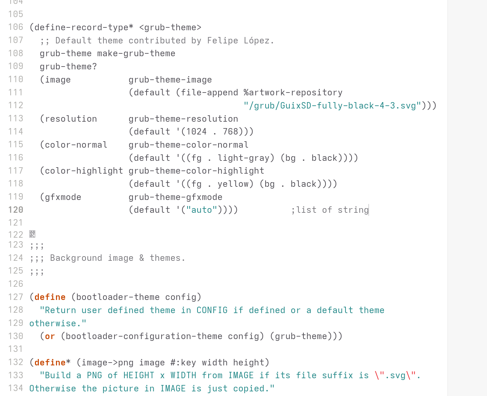Viewport: 487px width, 396px height.
Task: Click the form feed character on line 122
Action: click(32, 234)
